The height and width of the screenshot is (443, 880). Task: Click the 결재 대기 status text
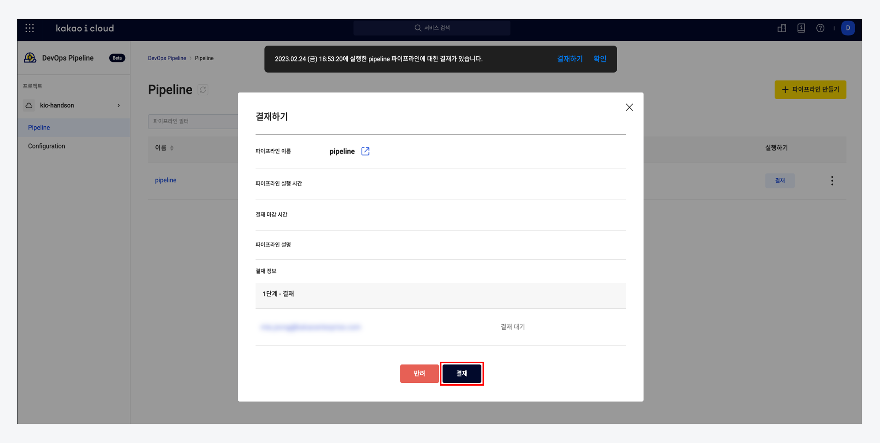pyautogui.click(x=512, y=327)
